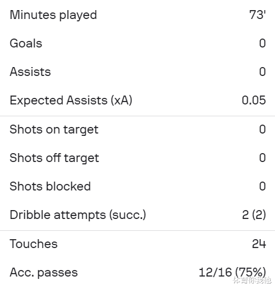This screenshot has height=289, width=275.
Task: Select the Shots blocked value
Action: point(263,186)
